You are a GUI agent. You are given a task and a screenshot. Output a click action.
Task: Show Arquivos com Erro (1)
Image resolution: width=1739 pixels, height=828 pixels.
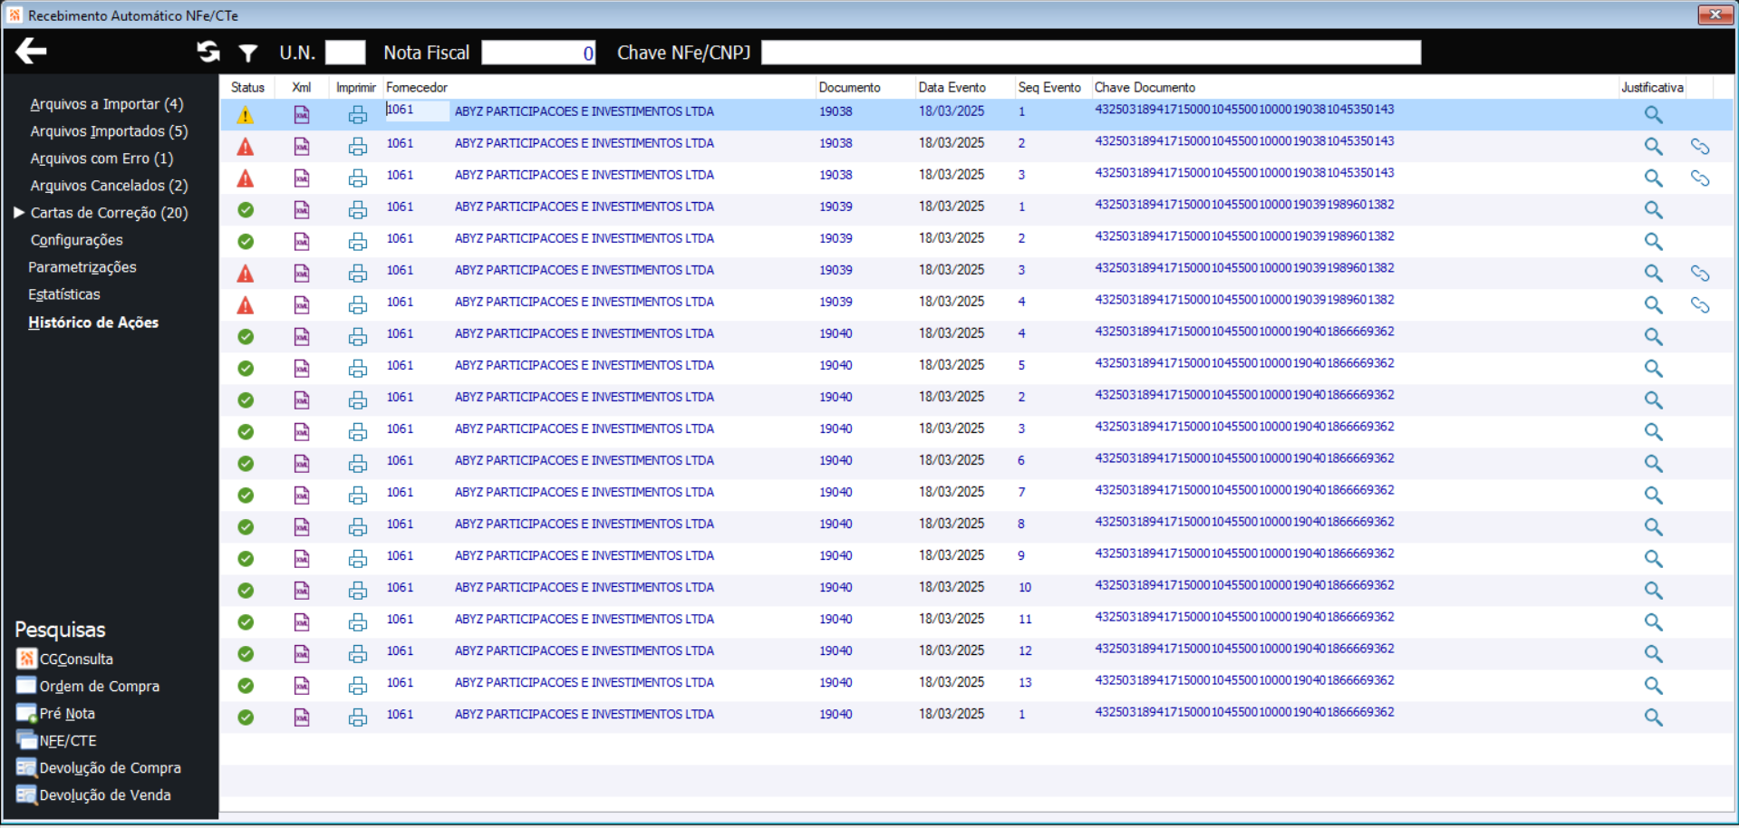101,159
